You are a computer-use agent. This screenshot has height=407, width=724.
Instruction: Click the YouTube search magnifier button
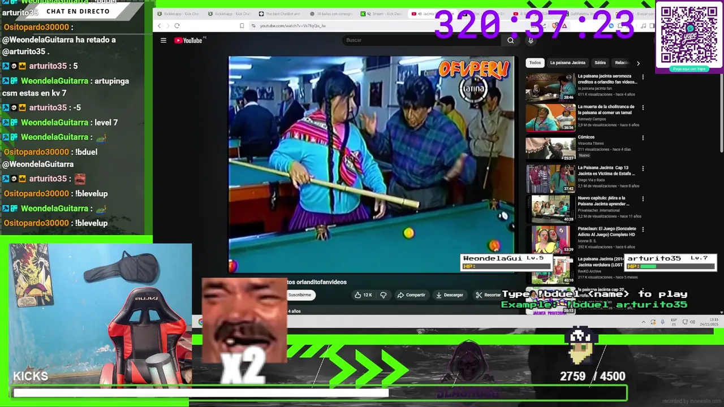pos(511,40)
